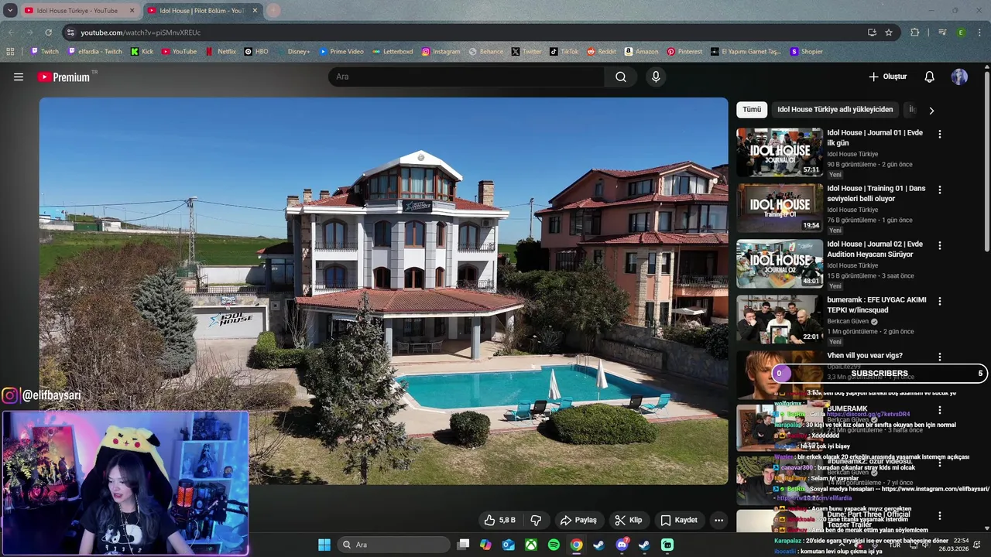Click the search magnifier button
991x557 pixels.
tap(620, 77)
